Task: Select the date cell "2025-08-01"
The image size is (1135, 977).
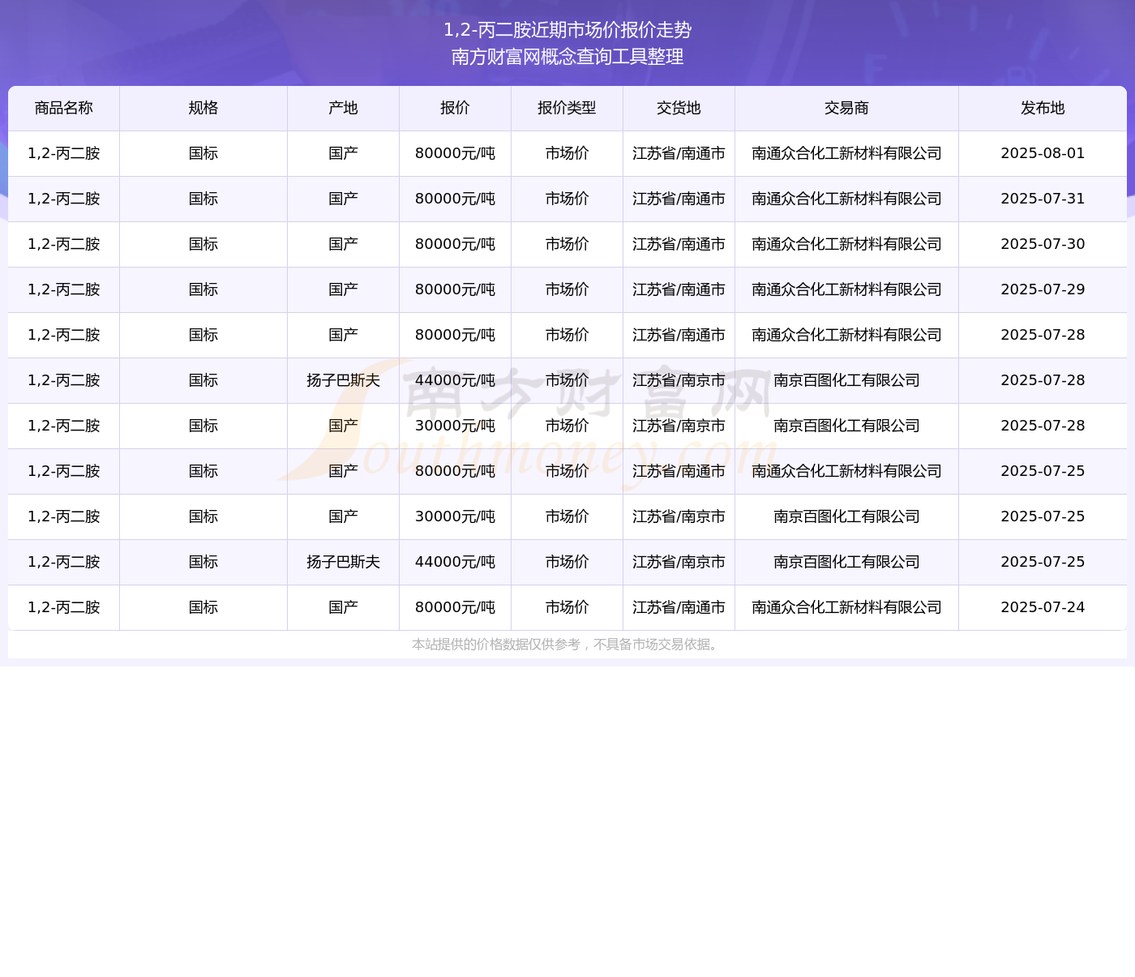Action: (1043, 153)
